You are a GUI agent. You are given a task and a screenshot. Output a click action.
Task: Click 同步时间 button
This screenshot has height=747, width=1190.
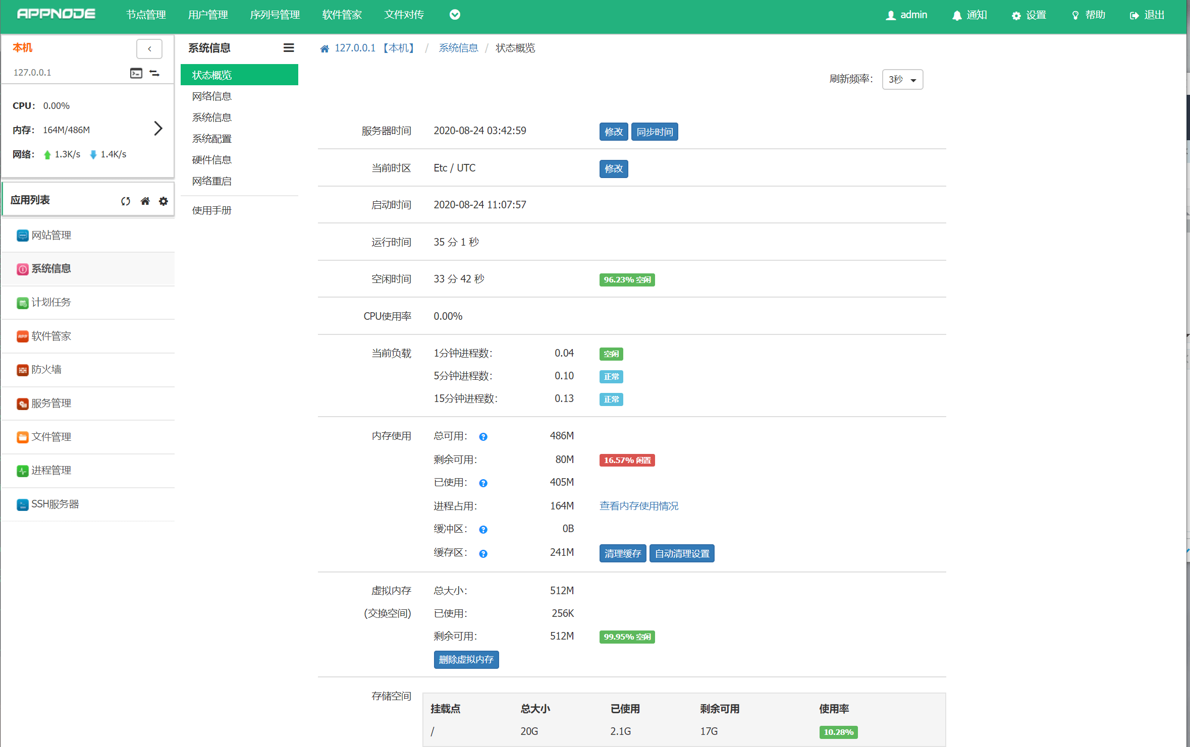click(655, 132)
